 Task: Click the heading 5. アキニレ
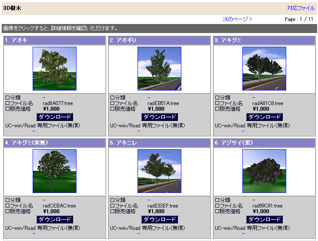click(123, 143)
